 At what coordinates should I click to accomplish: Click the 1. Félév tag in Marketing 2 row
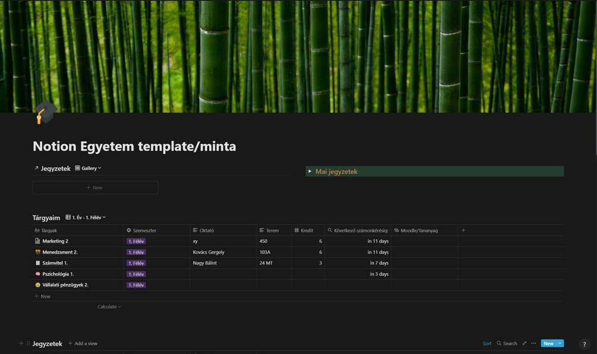[136, 241]
